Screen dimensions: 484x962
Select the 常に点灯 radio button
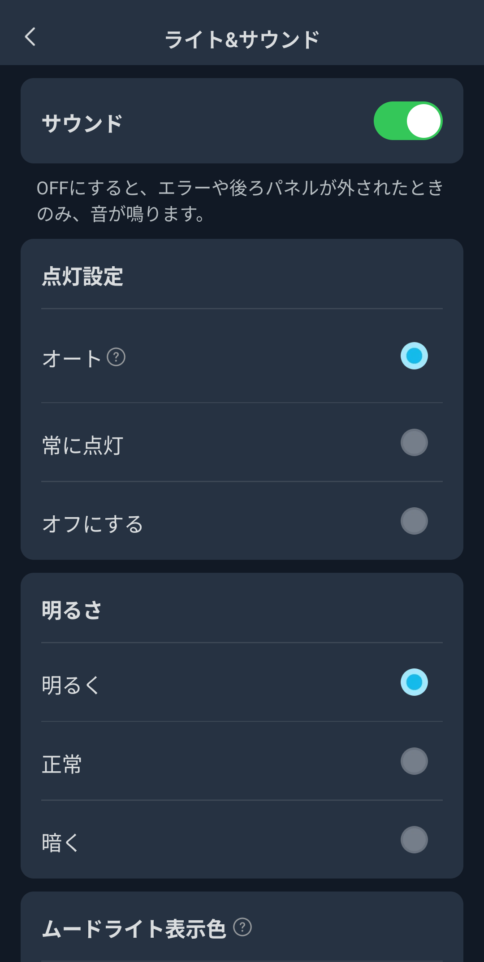[x=414, y=443]
